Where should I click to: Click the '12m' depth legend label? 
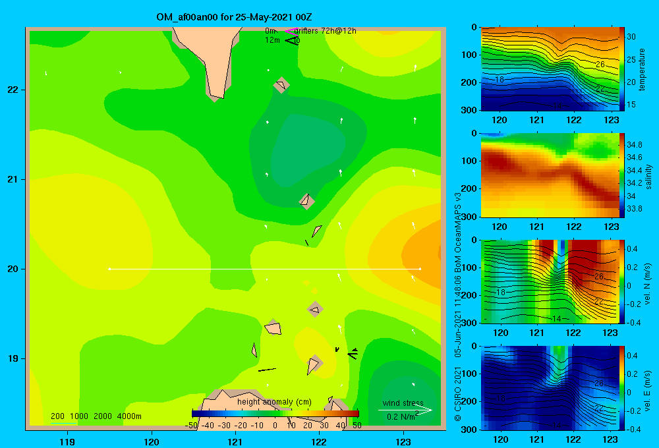tap(272, 40)
